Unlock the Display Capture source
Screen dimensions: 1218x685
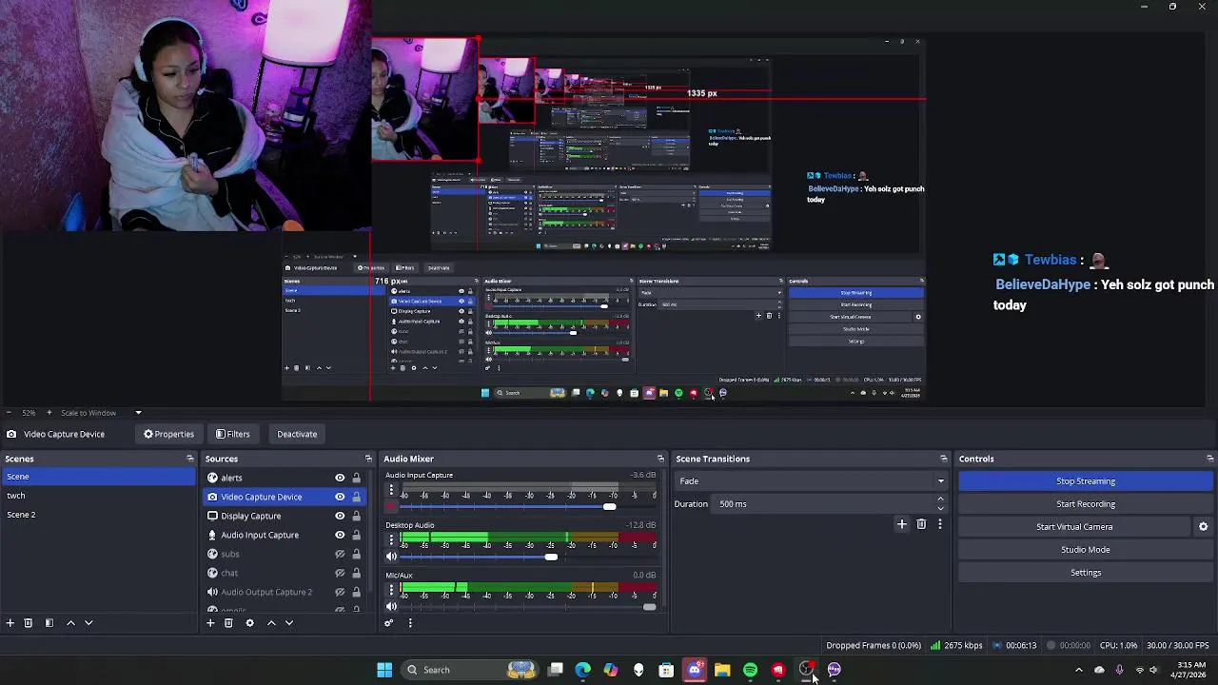click(357, 516)
